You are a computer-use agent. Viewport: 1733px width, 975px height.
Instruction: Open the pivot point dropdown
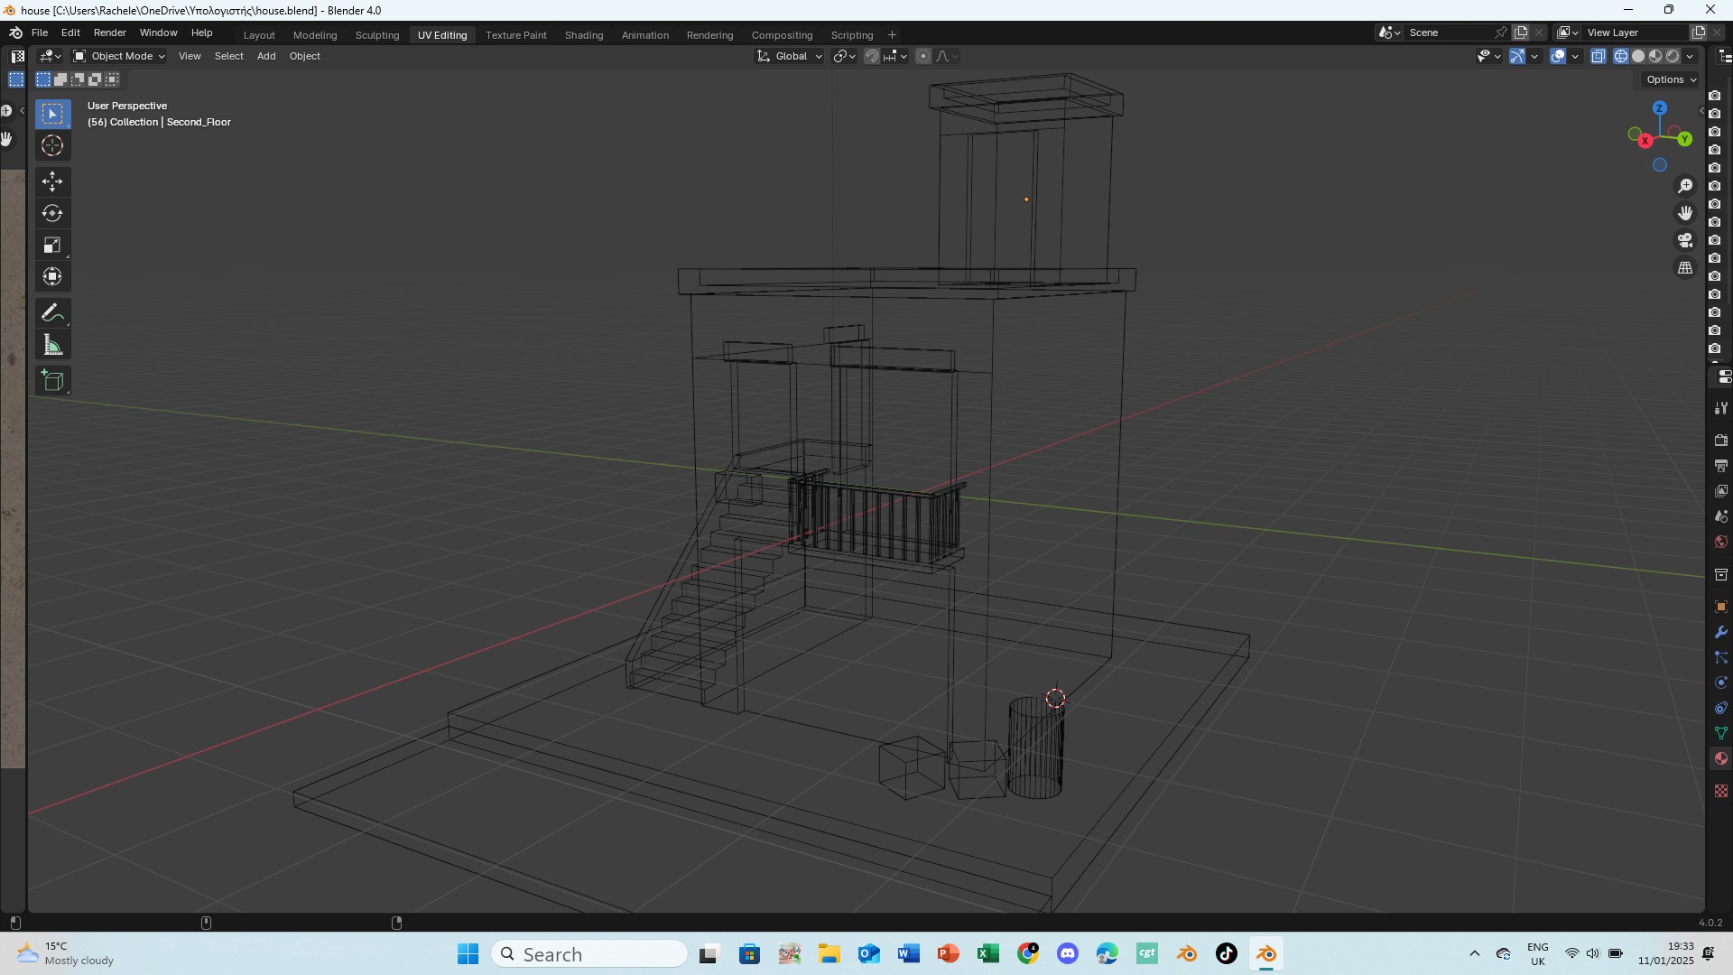(845, 56)
